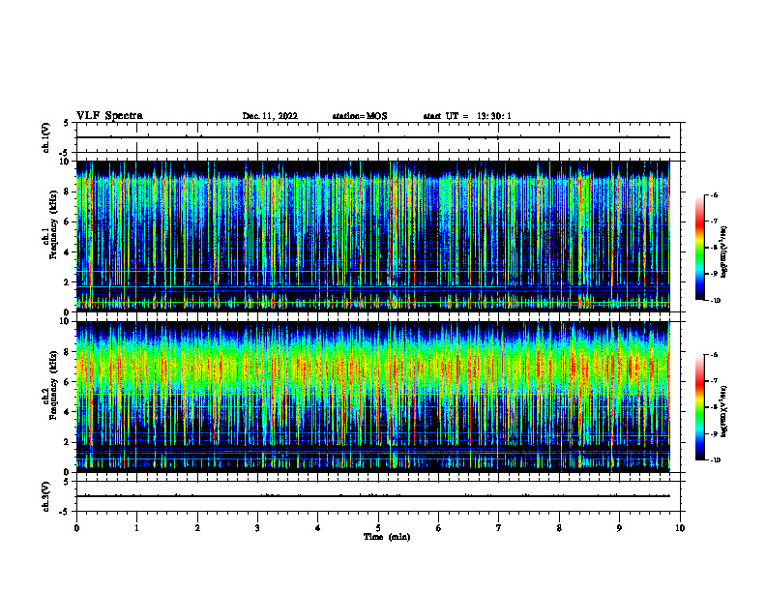
Task: Click the "-8" label on ch.2 color bar
Action: point(714,407)
